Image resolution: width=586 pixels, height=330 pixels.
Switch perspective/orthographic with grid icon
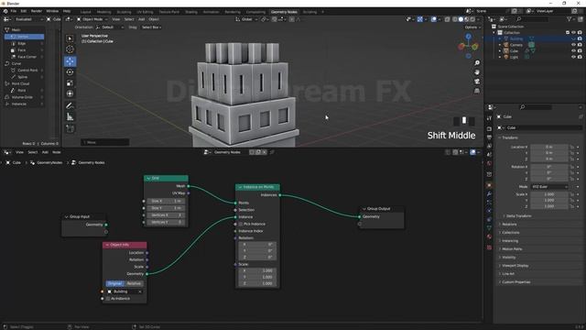[x=477, y=91]
